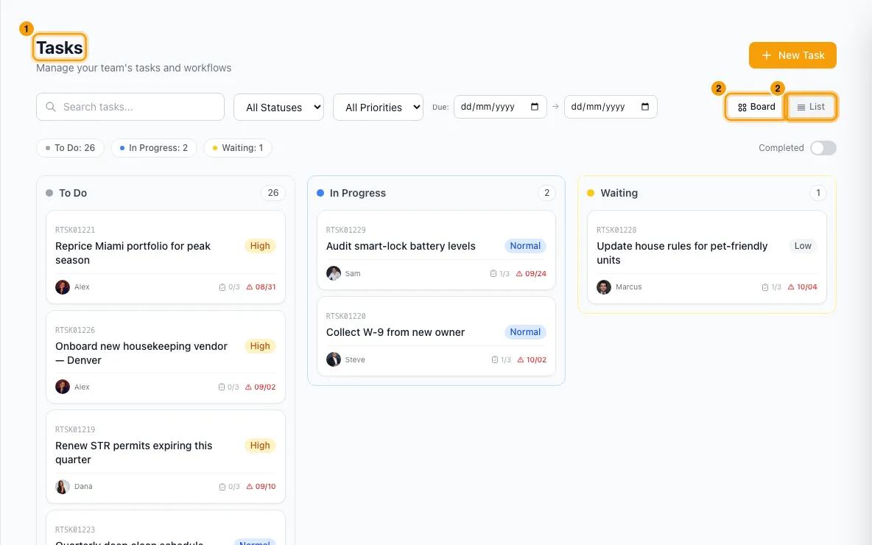
Task: Click the second due date field
Action: pyautogui.click(x=611, y=107)
